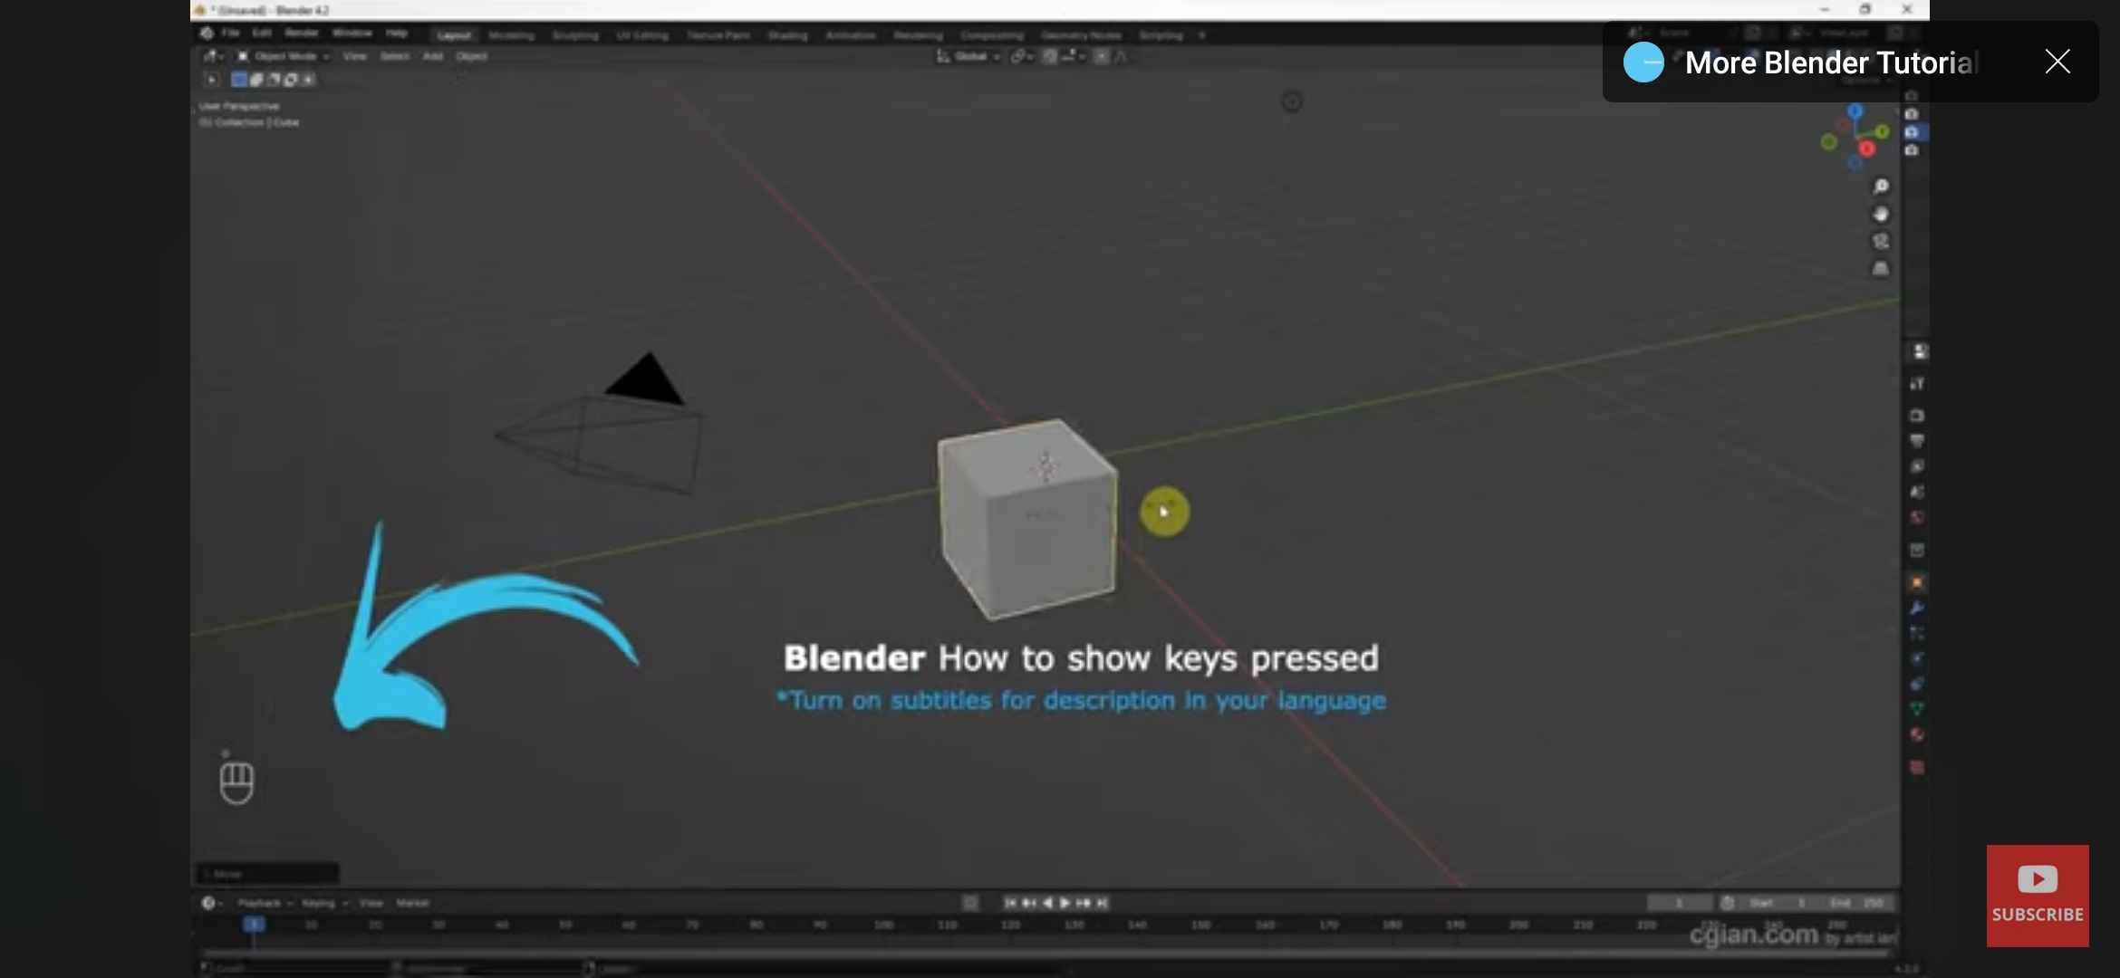The width and height of the screenshot is (2120, 978).
Task: Click the pan hand icon in viewport
Action: point(1881,215)
